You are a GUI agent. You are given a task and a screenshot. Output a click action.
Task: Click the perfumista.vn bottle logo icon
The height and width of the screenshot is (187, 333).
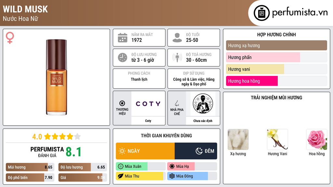[x=261, y=13]
